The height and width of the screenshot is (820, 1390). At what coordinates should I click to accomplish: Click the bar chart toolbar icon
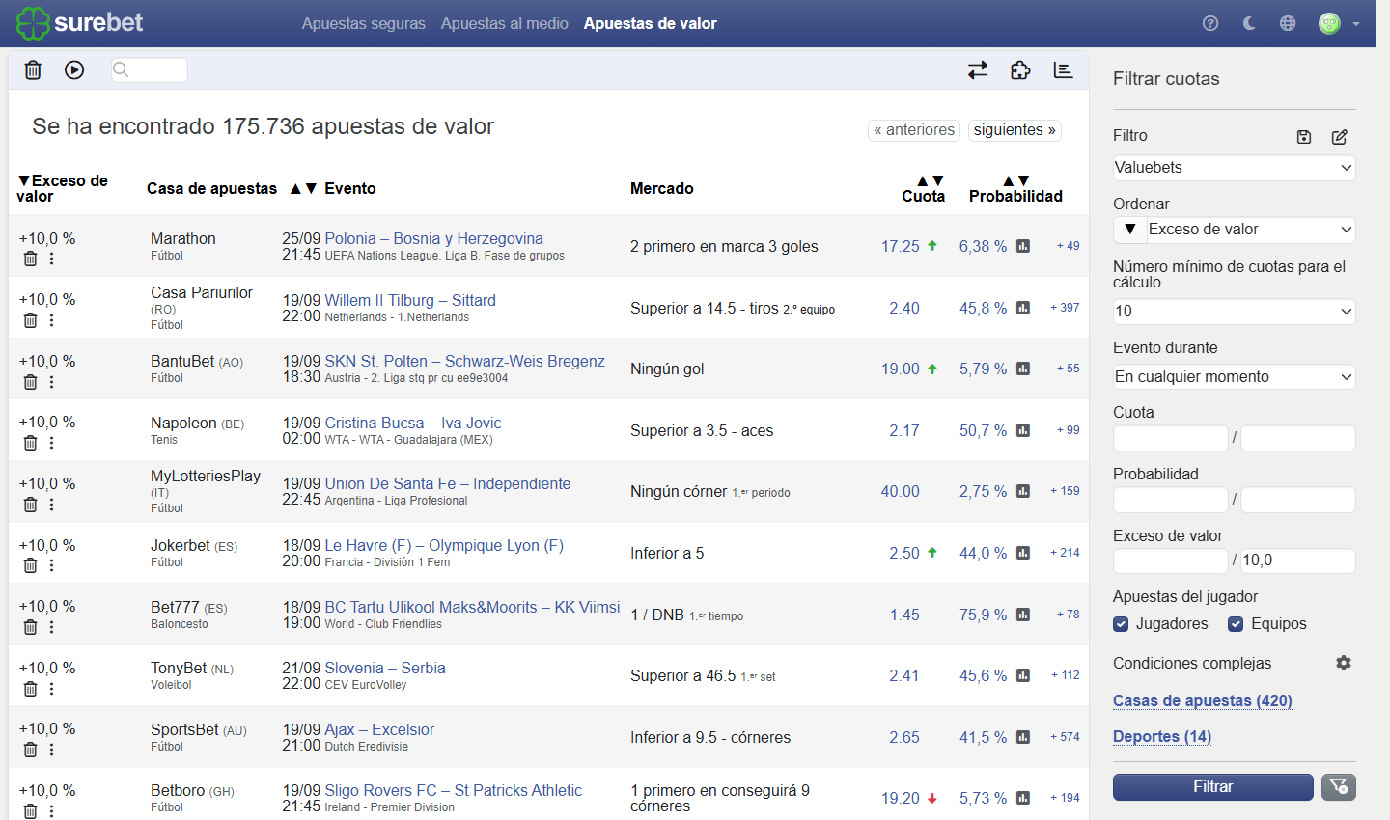tap(1063, 69)
